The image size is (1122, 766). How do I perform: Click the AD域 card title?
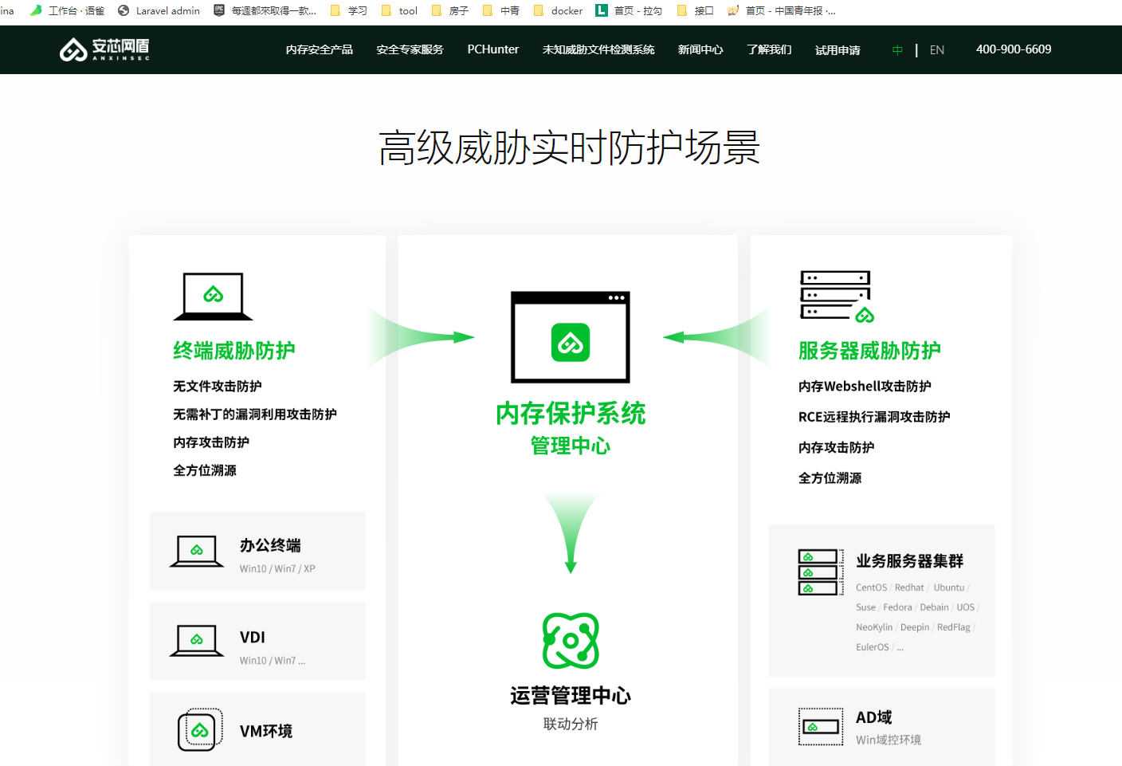pyautogui.click(x=874, y=717)
